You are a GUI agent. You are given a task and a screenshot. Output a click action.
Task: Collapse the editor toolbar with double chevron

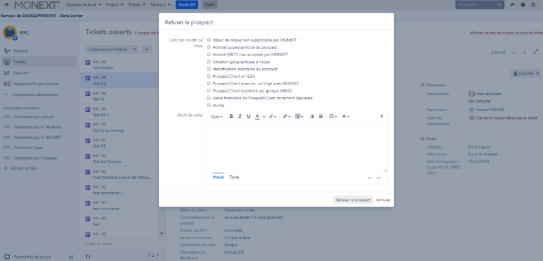381,116
